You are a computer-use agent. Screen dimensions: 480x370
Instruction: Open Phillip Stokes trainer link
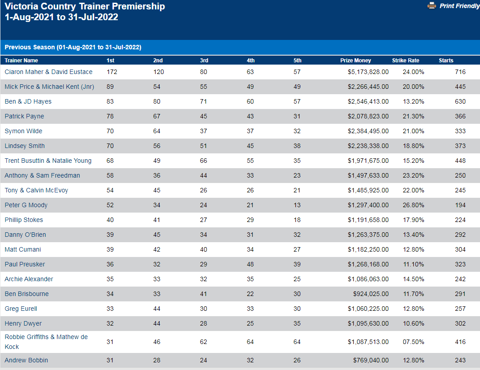[x=24, y=220]
